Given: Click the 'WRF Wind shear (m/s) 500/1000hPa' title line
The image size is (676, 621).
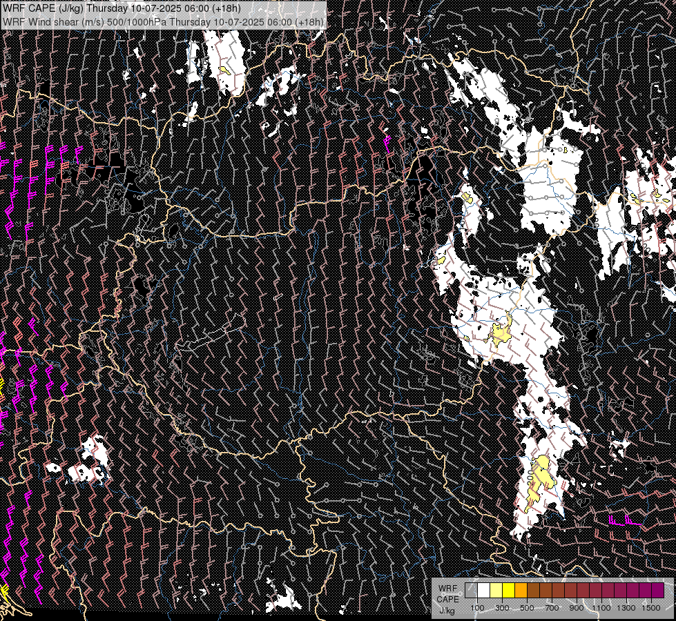Looking at the screenshot, I should pyautogui.click(x=163, y=21).
